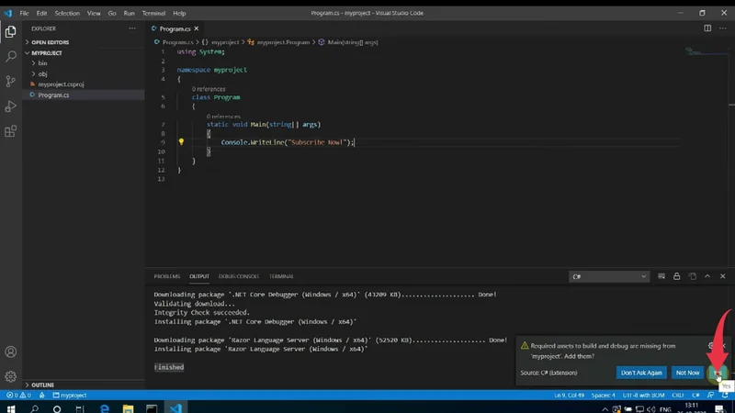Expand the bin folder
Viewport: 735px width, 413px height.
tap(42, 63)
